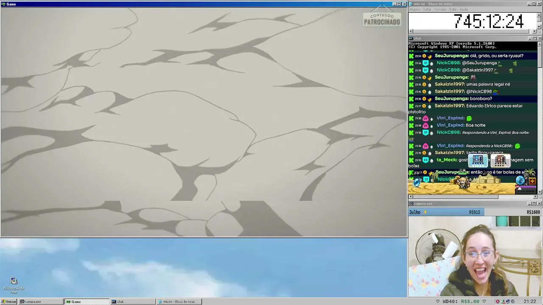Screen dimensions: 543x305
Task: Select the Game taskbar button
Action: (87, 302)
